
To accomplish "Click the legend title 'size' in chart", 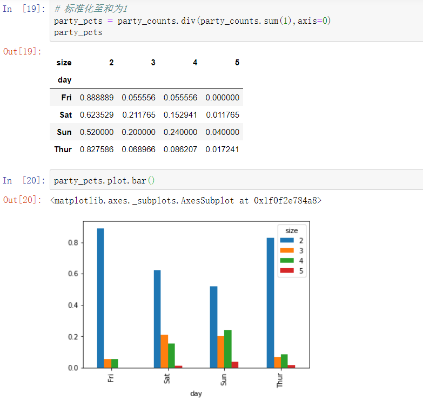I will pos(292,230).
